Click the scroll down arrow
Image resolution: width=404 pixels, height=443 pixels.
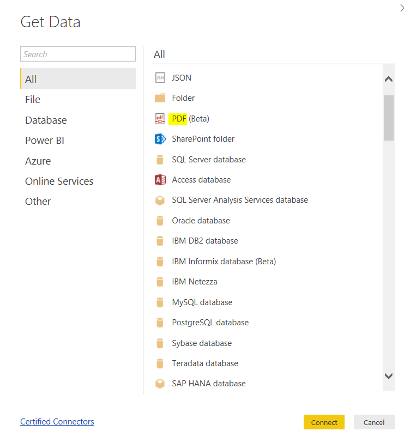389,376
